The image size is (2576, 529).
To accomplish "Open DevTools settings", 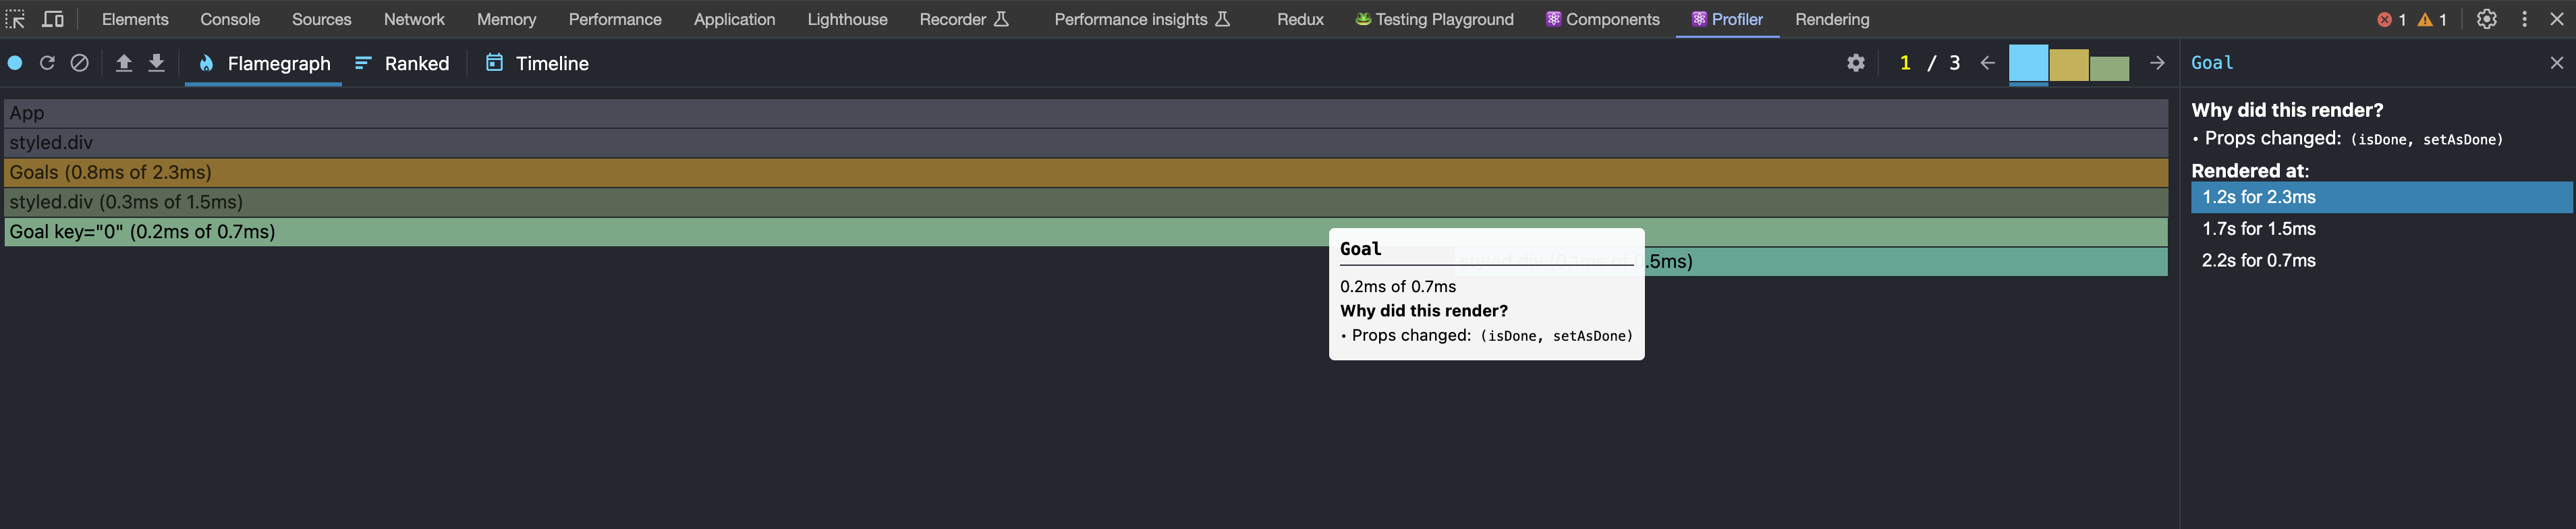I will click(x=2486, y=18).
